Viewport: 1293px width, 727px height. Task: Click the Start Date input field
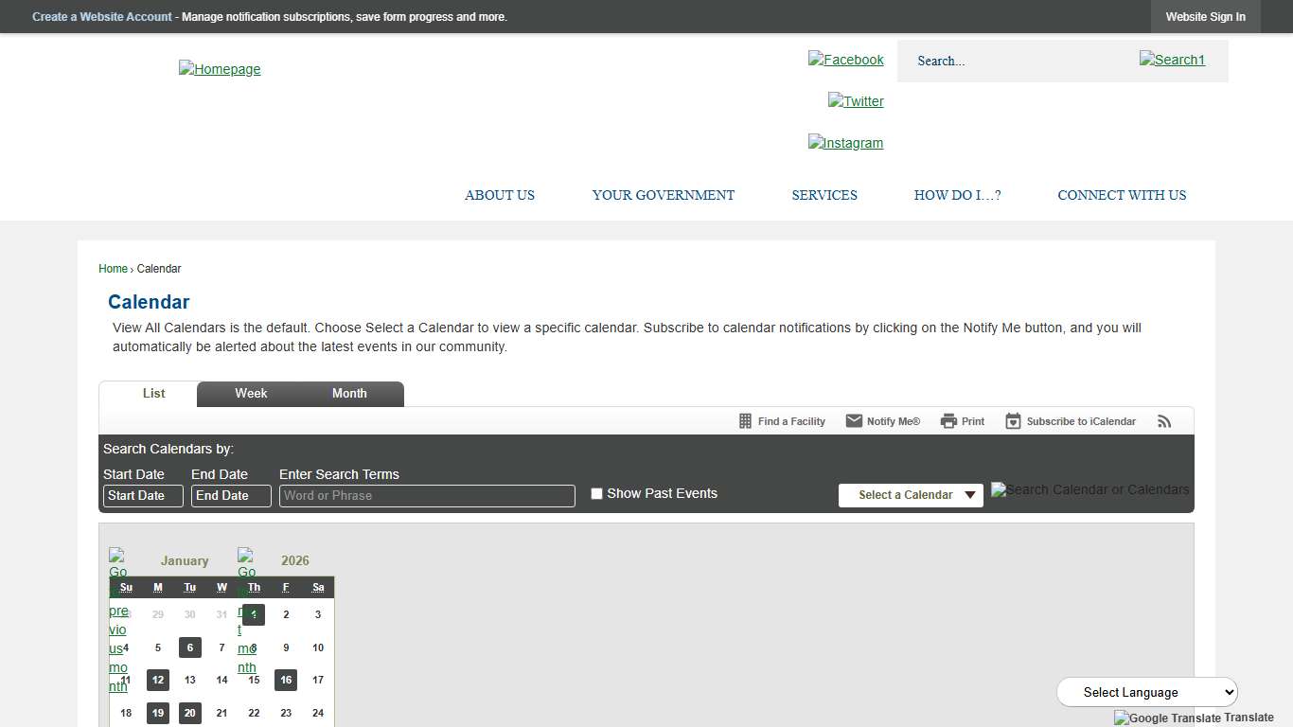(142, 496)
